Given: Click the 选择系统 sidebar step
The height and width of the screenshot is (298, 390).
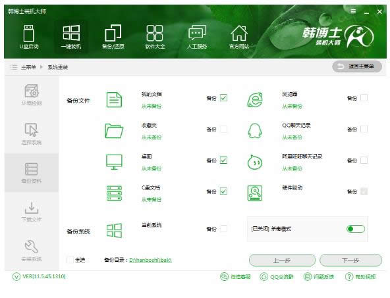Looking at the screenshot, I should [32, 134].
